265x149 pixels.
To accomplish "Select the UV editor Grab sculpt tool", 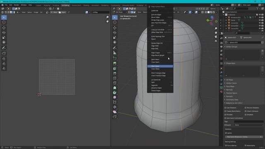I will click(x=4, y=59).
